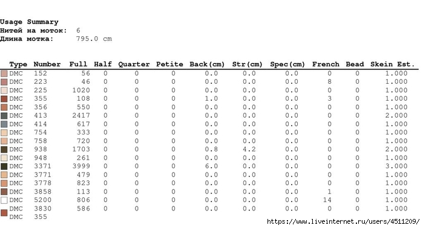
Task: Click the French column header
Action: 326,65
